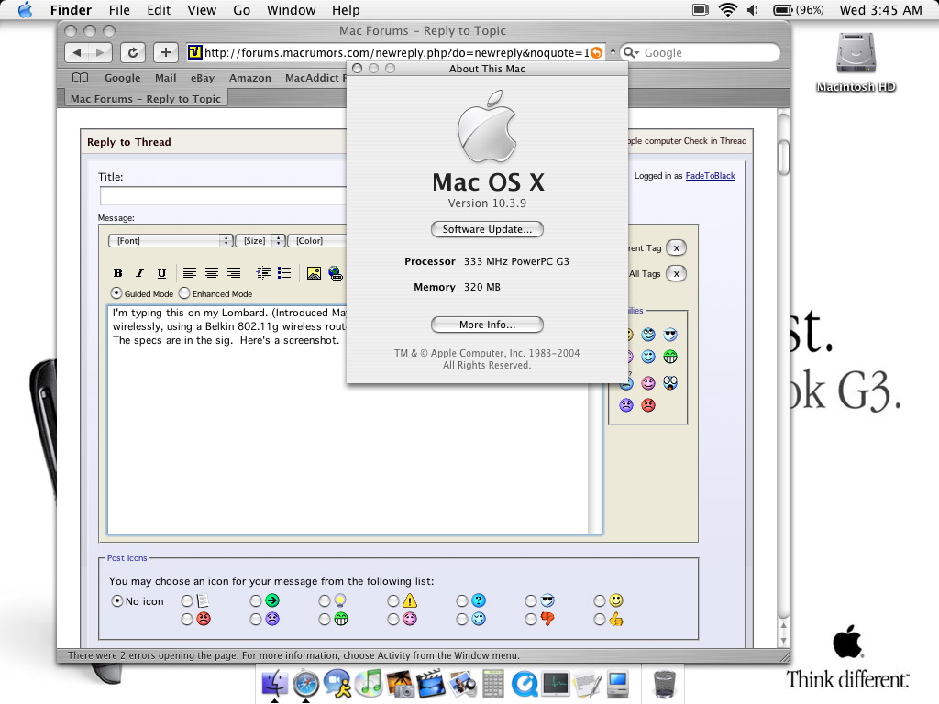
Task: Open the Amazon bookmark in bookmarks bar
Action: [249, 78]
